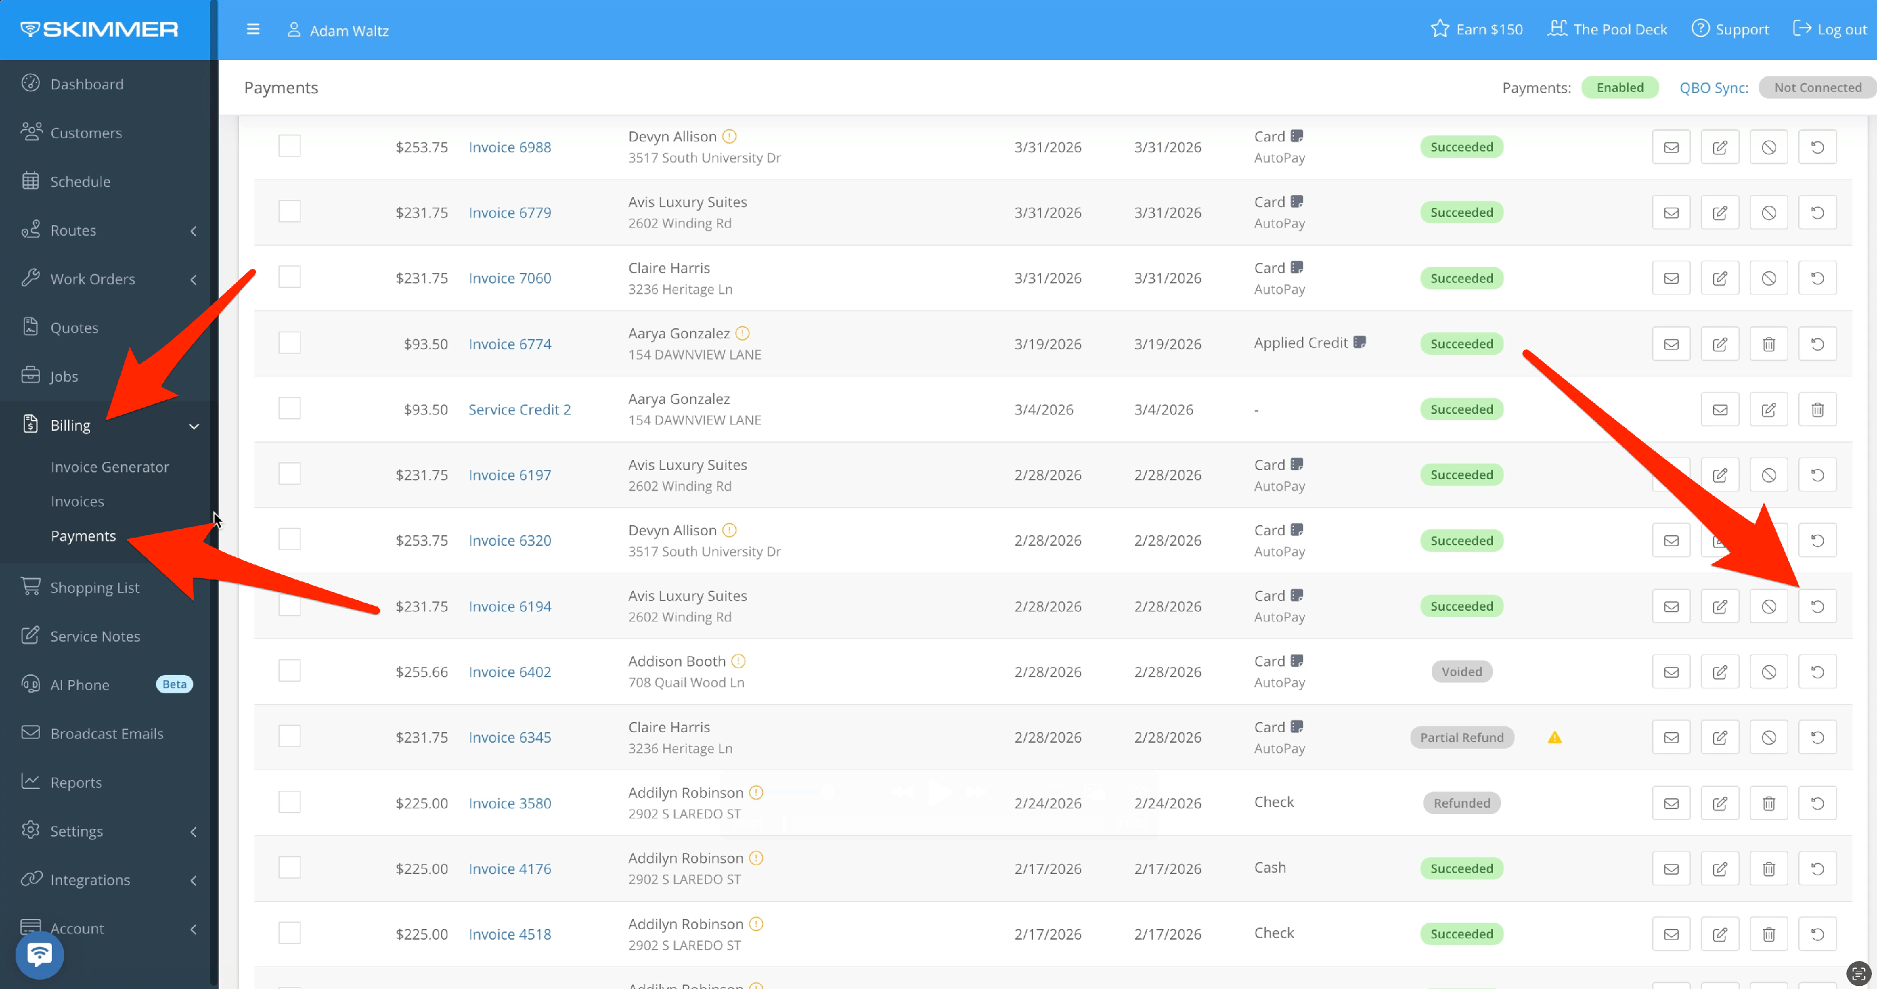Open Invoice Generator in Billing submenu
Viewport: 1877px width, 989px height.
pyautogui.click(x=109, y=467)
